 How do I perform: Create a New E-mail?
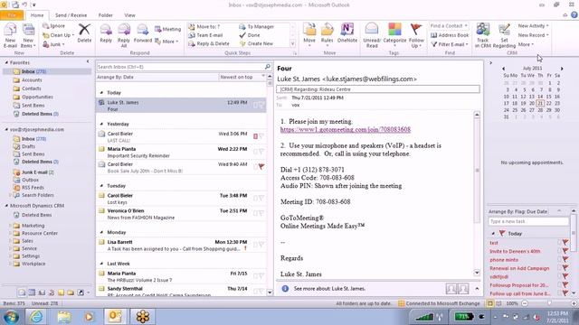pyautogui.click(x=10, y=35)
